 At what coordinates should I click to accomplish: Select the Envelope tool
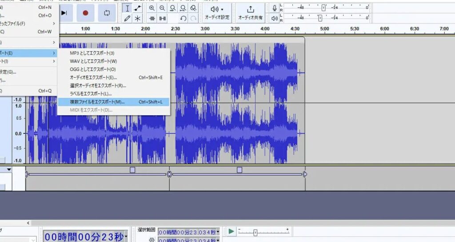point(138,8)
